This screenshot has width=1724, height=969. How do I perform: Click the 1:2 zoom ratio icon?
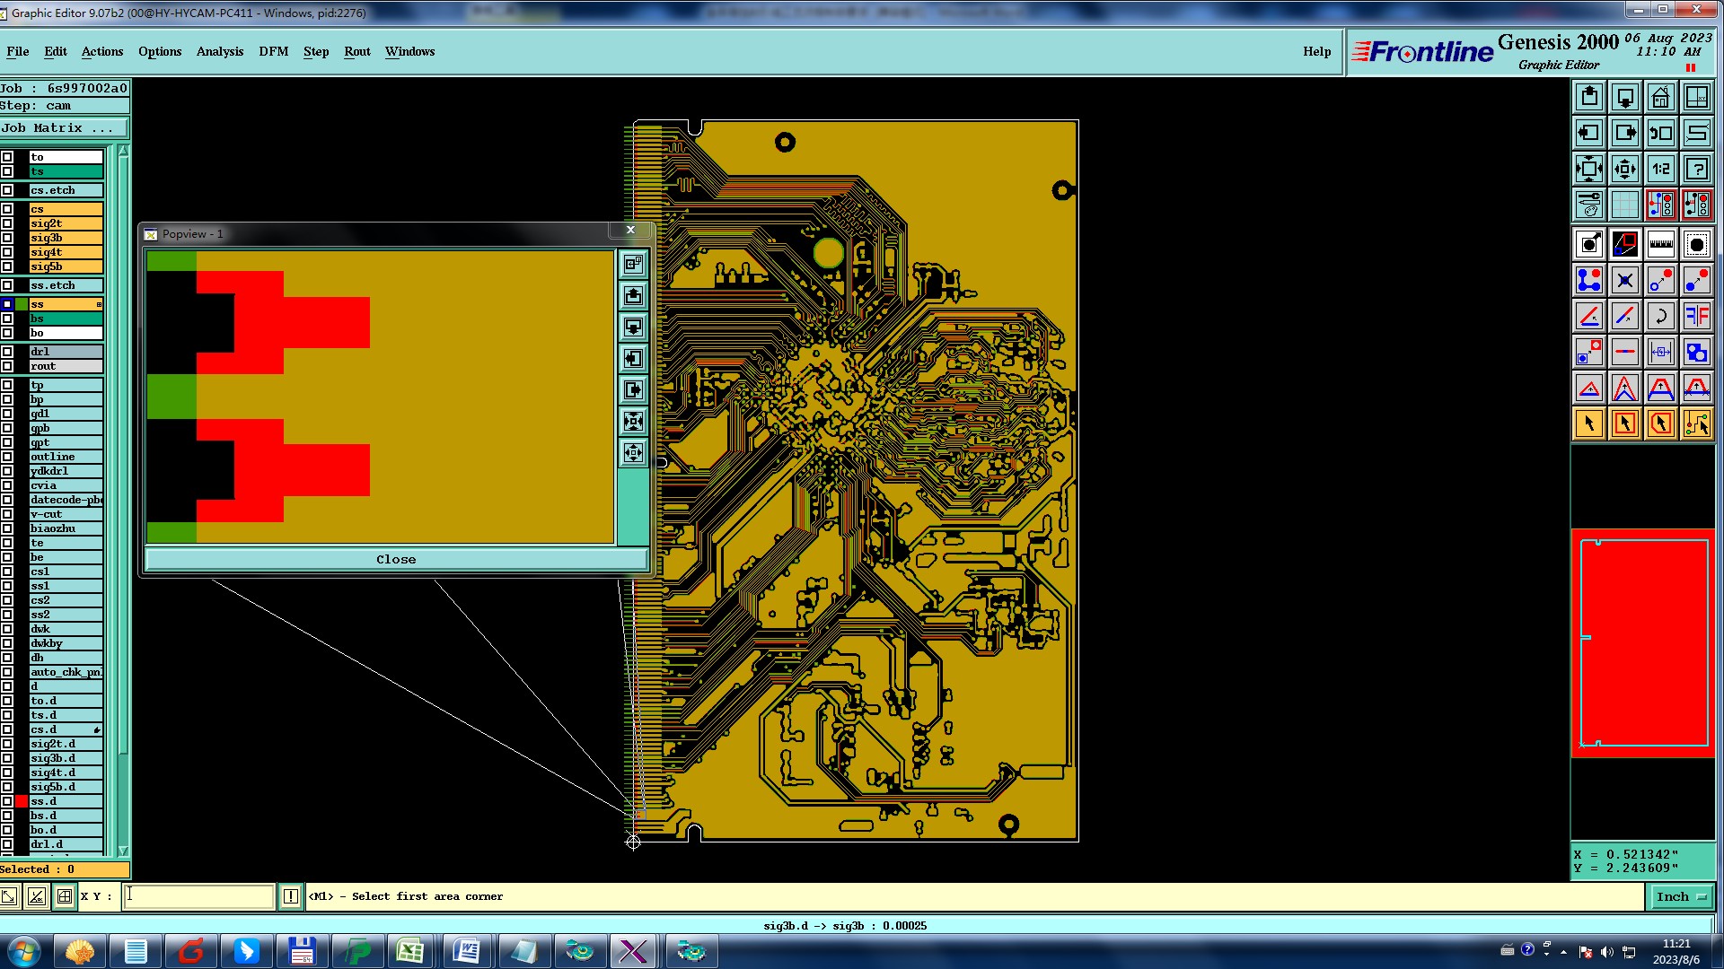[x=1660, y=169]
